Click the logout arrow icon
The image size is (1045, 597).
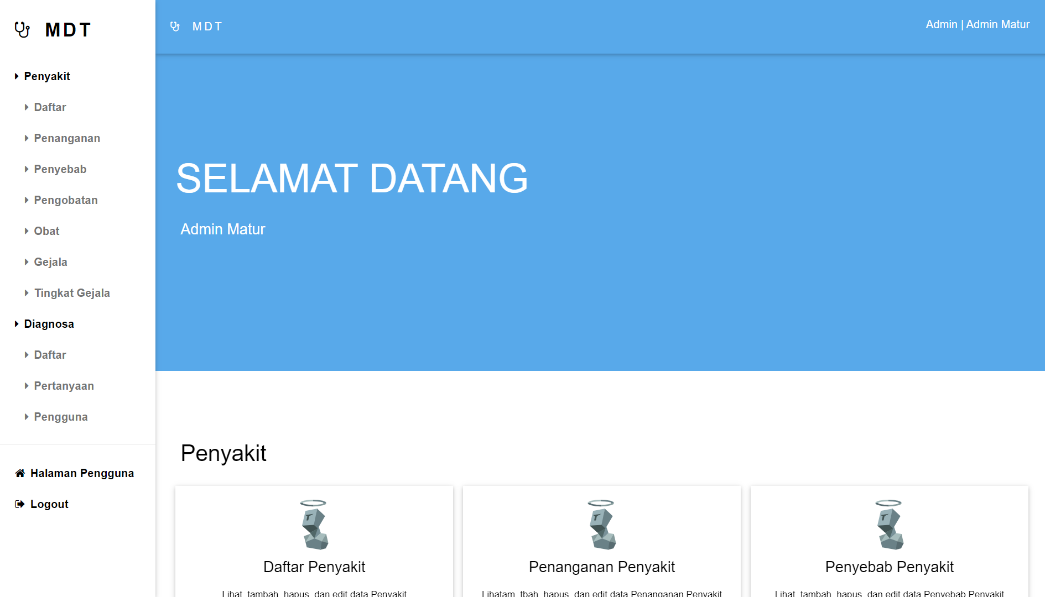20,504
